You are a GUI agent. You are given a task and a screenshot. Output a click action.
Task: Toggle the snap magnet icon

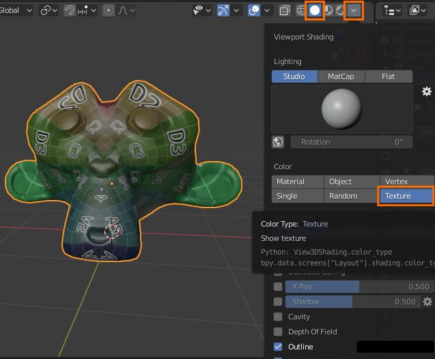tap(70, 10)
